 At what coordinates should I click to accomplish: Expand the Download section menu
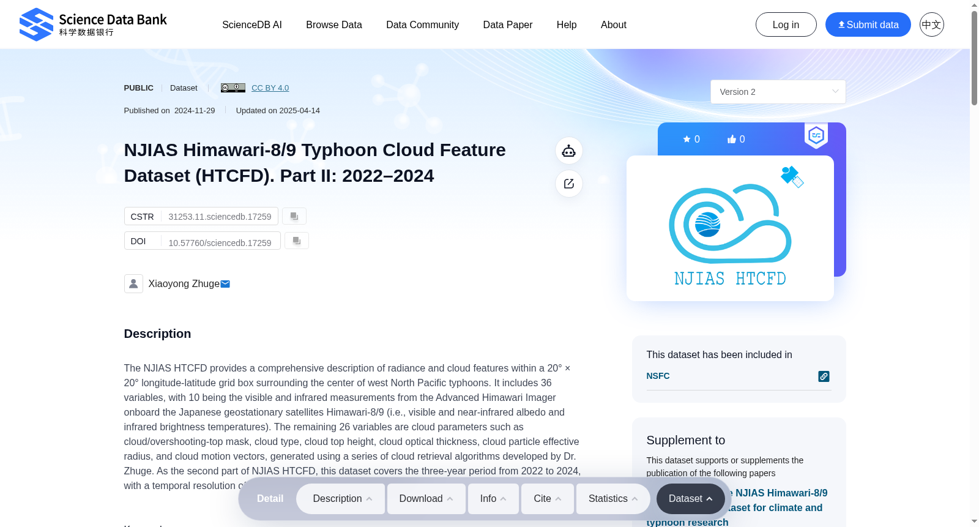(426, 499)
